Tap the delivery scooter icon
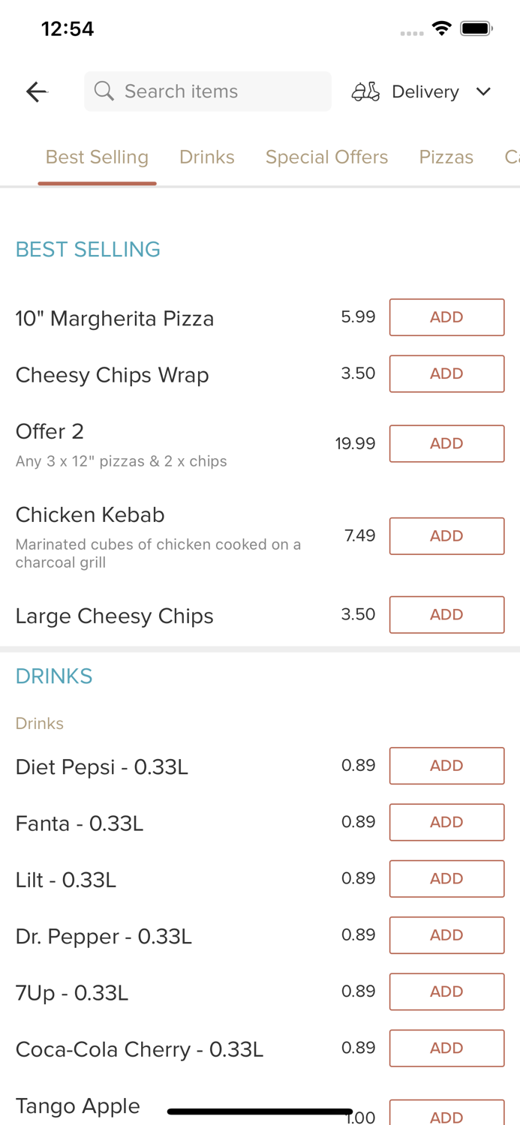 coord(365,91)
